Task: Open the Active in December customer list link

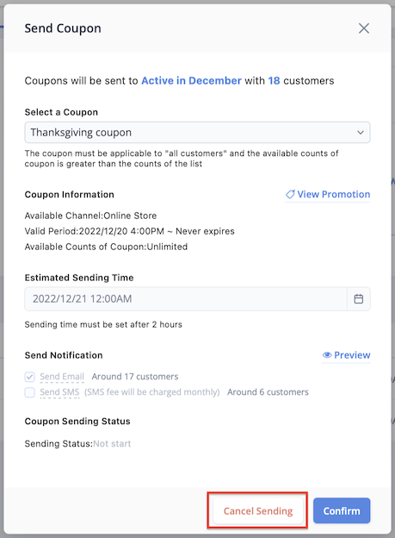Action: 192,81
